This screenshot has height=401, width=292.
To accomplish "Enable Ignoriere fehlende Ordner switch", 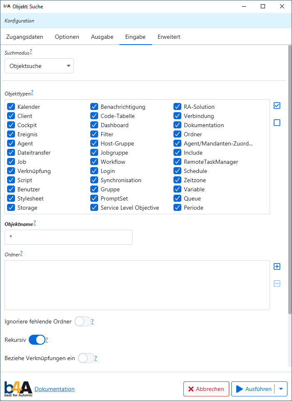I will [82, 321].
